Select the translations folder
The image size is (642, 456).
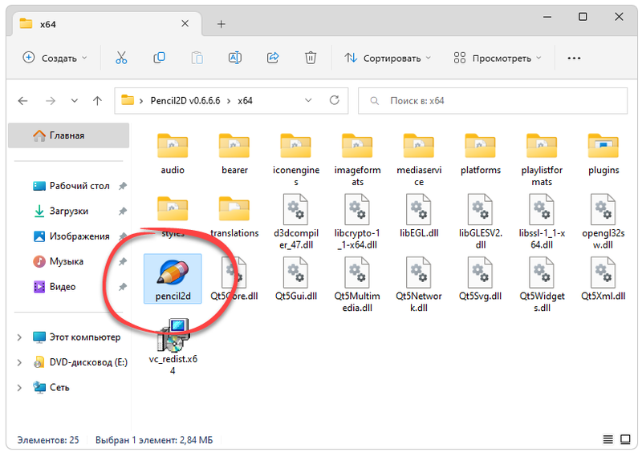pos(234,216)
